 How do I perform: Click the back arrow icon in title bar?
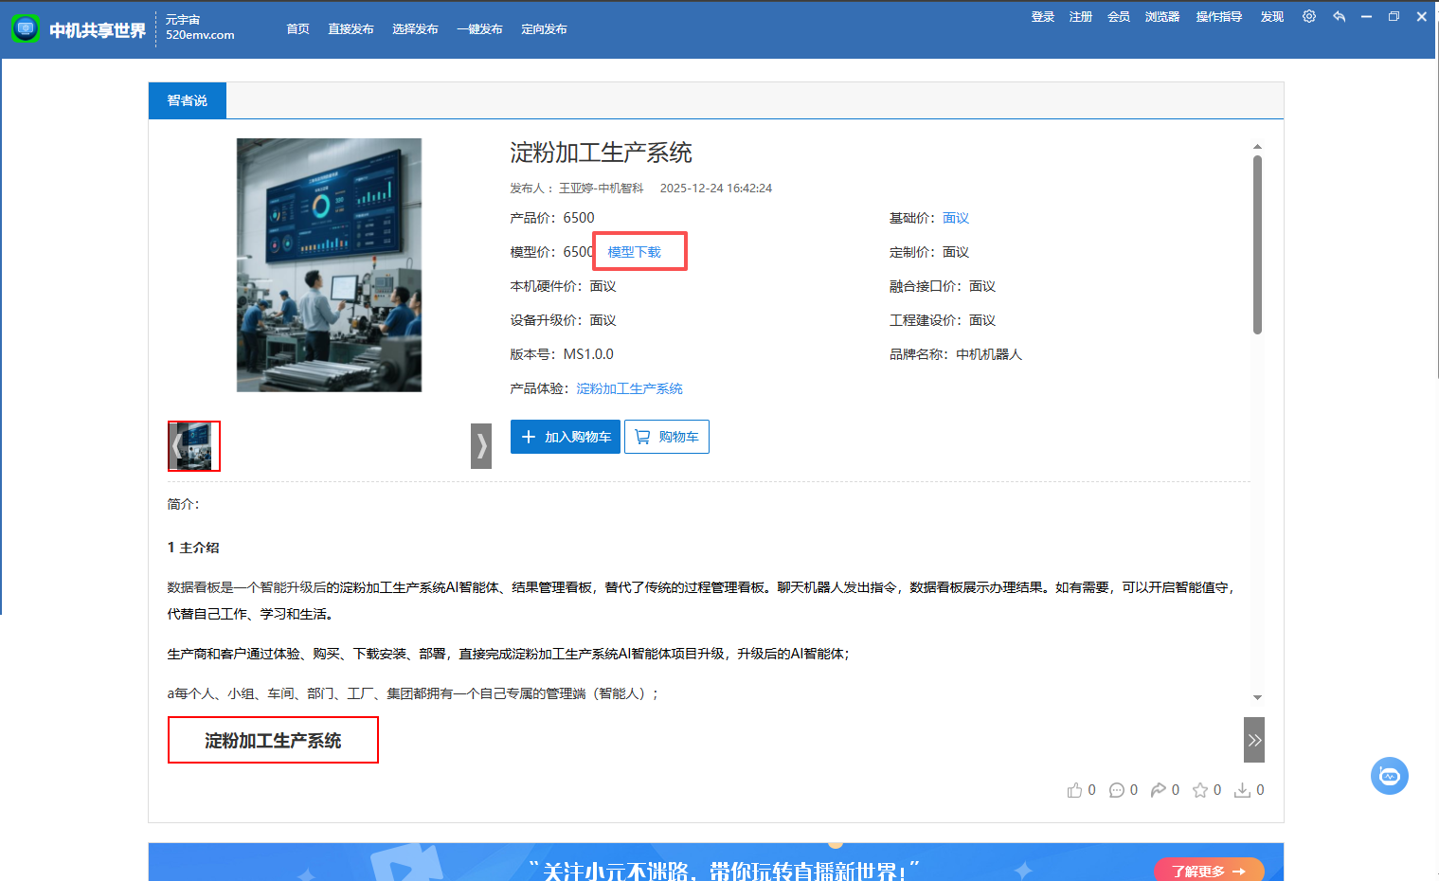(x=1339, y=17)
